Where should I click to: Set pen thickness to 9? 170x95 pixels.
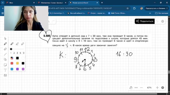[x=24, y=53]
